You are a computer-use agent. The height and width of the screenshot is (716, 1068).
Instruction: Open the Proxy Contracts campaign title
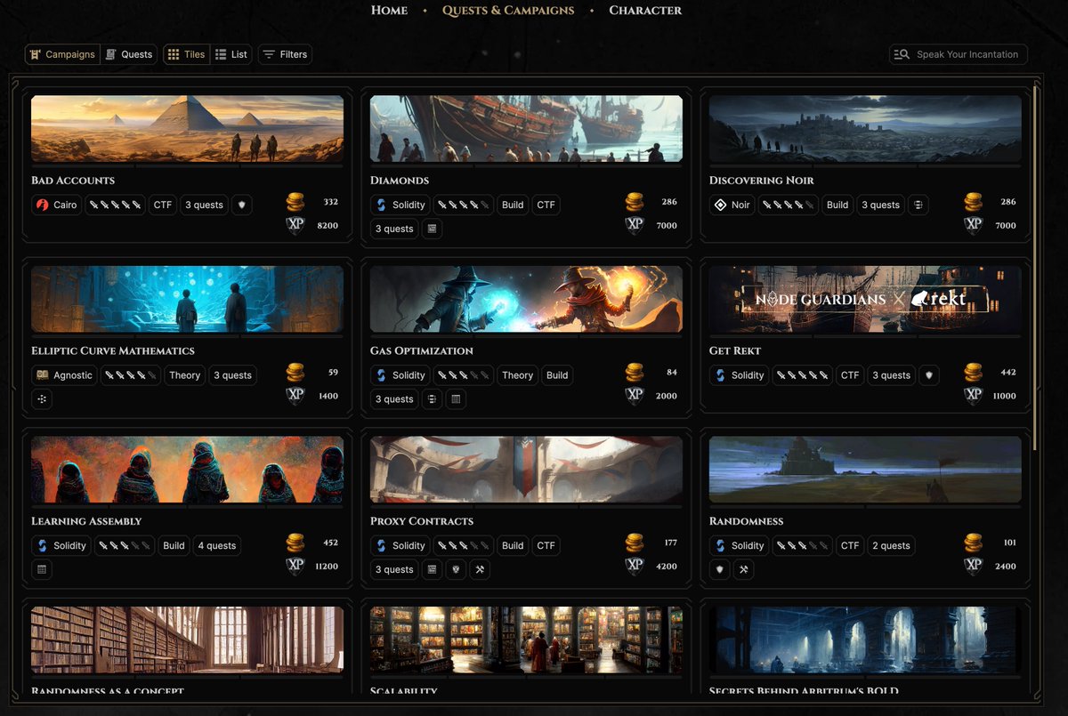[422, 521]
